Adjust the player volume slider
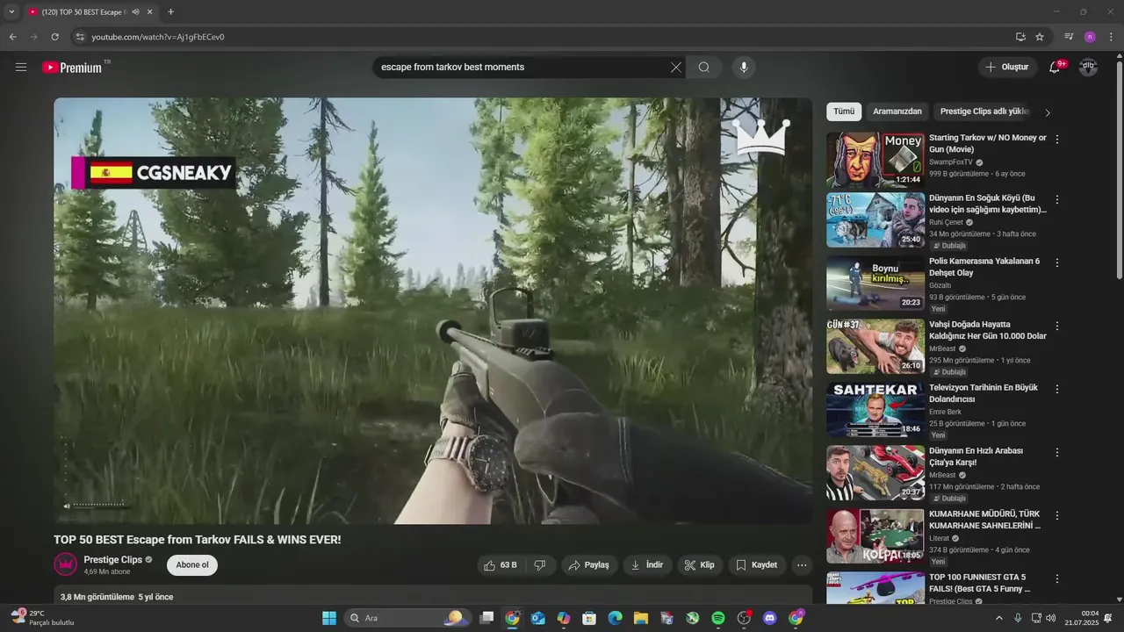1124x632 pixels. click(x=99, y=505)
